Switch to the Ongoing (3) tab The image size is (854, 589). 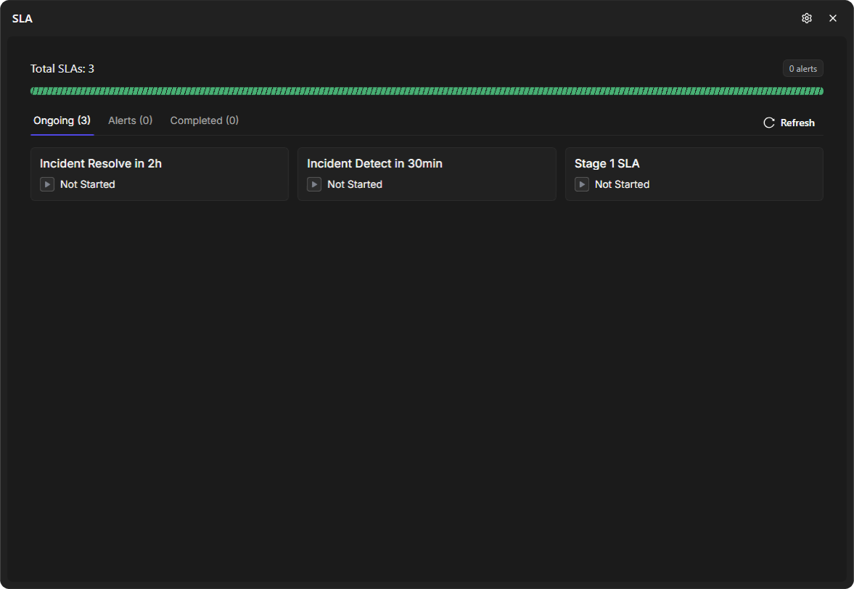pos(62,120)
